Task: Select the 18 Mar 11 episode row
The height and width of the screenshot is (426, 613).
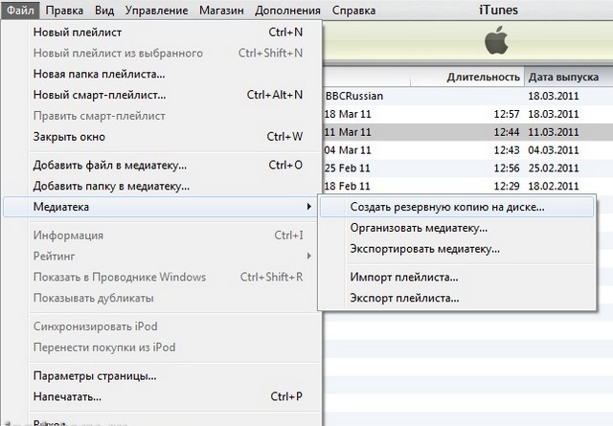Action: pyautogui.click(x=467, y=114)
